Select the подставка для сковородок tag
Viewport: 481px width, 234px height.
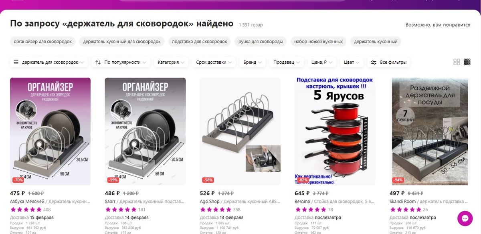(200, 42)
